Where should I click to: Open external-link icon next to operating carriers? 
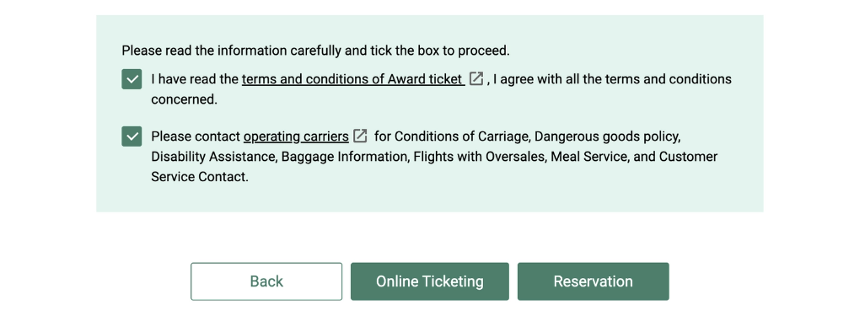[360, 136]
